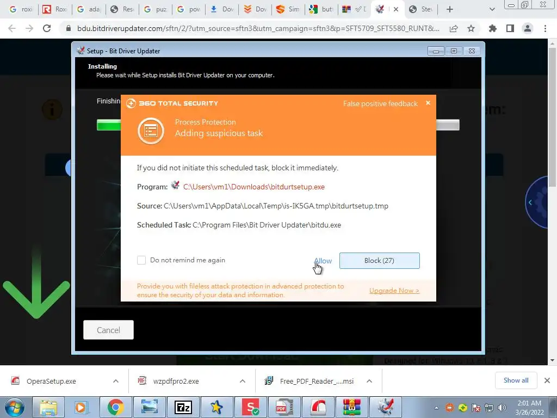
Task: Click the bitdurtsetup.exe program path
Action: pyautogui.click(x=254, y=187)
